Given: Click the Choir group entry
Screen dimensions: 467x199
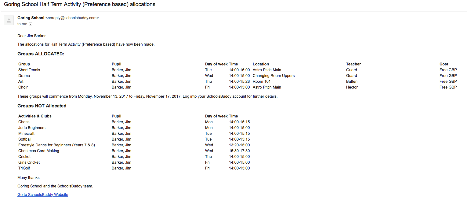Looking at the screenshot, I should (23, 87).
